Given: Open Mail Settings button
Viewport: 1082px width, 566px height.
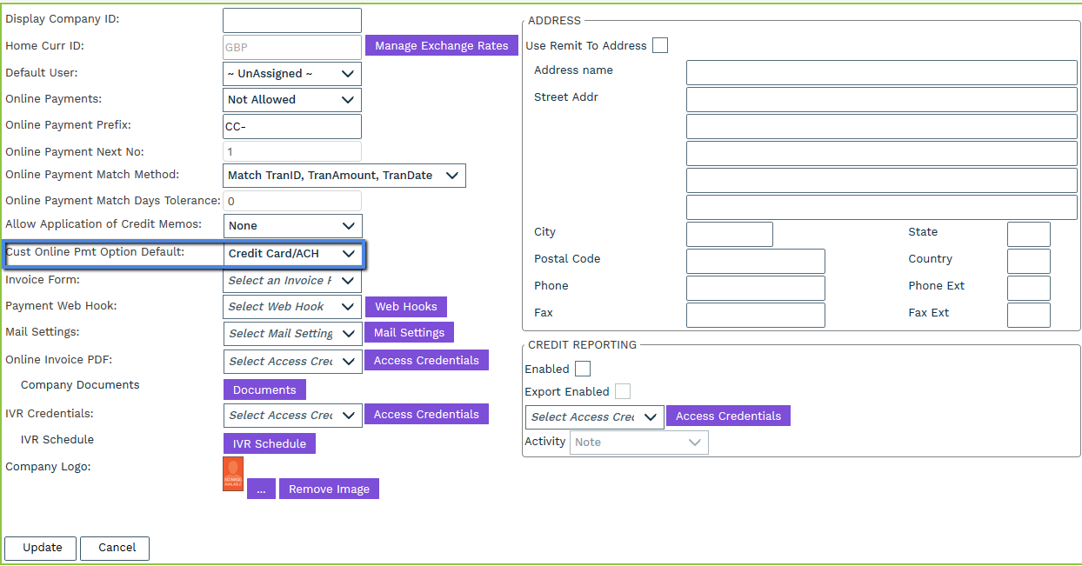Looking at the screenshot, I should coord(409,332).
